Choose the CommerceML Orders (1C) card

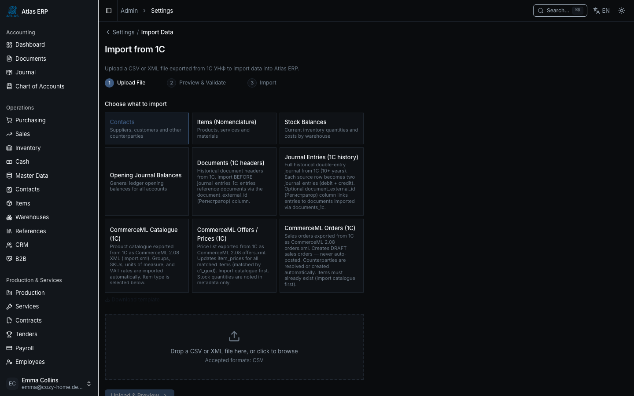click(x=321, y=256)
